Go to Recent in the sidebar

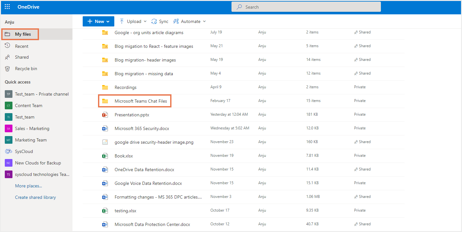(21, 46)
